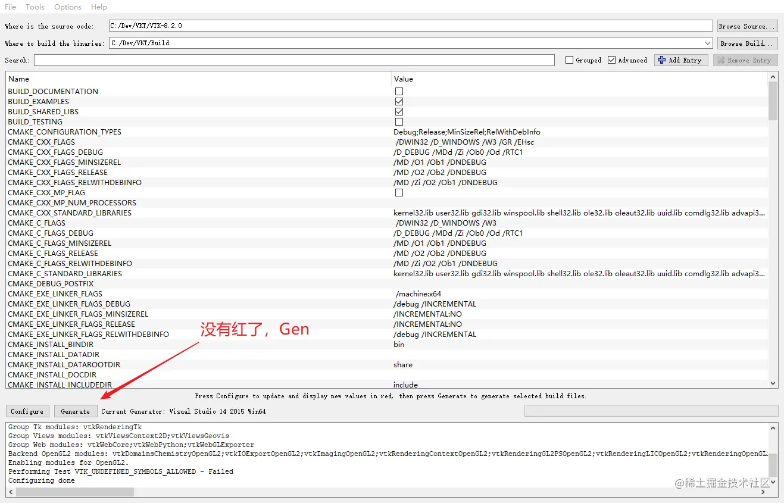The image size is (784, 503).
Task: Select CMAKE_INSTALL_DATADIR row
Action: 54,354
